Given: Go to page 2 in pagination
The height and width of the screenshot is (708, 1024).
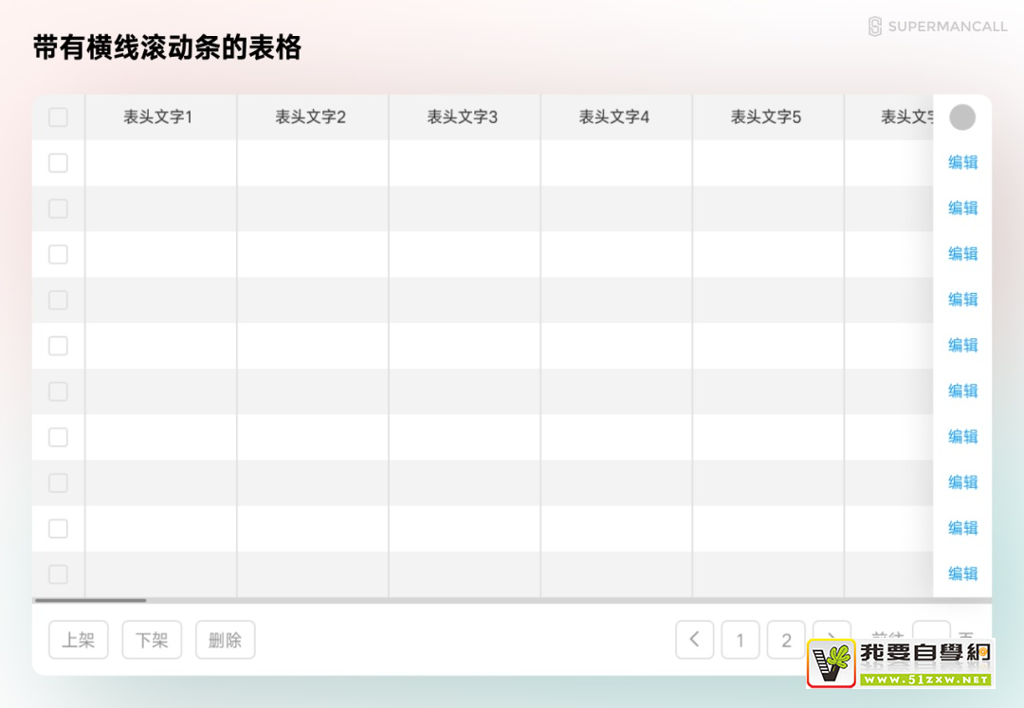Looking at the screenshot, I should [x=786, y=640].
